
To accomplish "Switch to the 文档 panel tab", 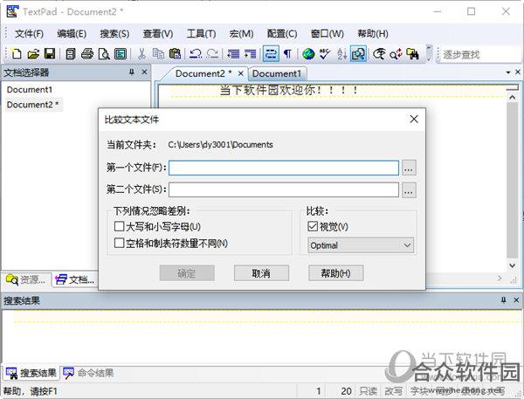I will point(75,279).
